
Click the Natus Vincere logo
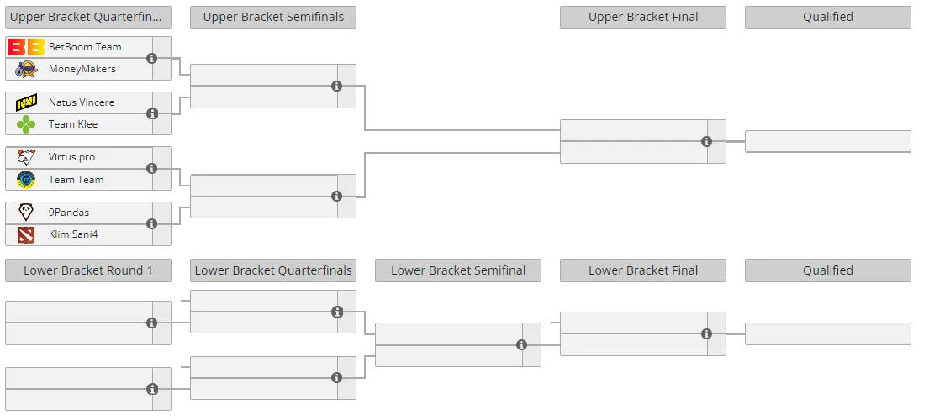click(27, 102)
